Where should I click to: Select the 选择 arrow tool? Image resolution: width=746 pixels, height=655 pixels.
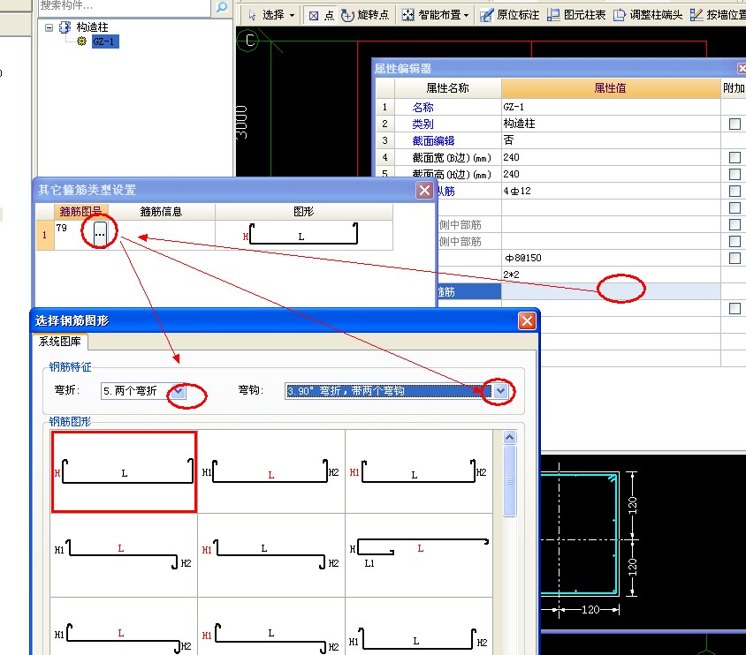tap(266, 15)
